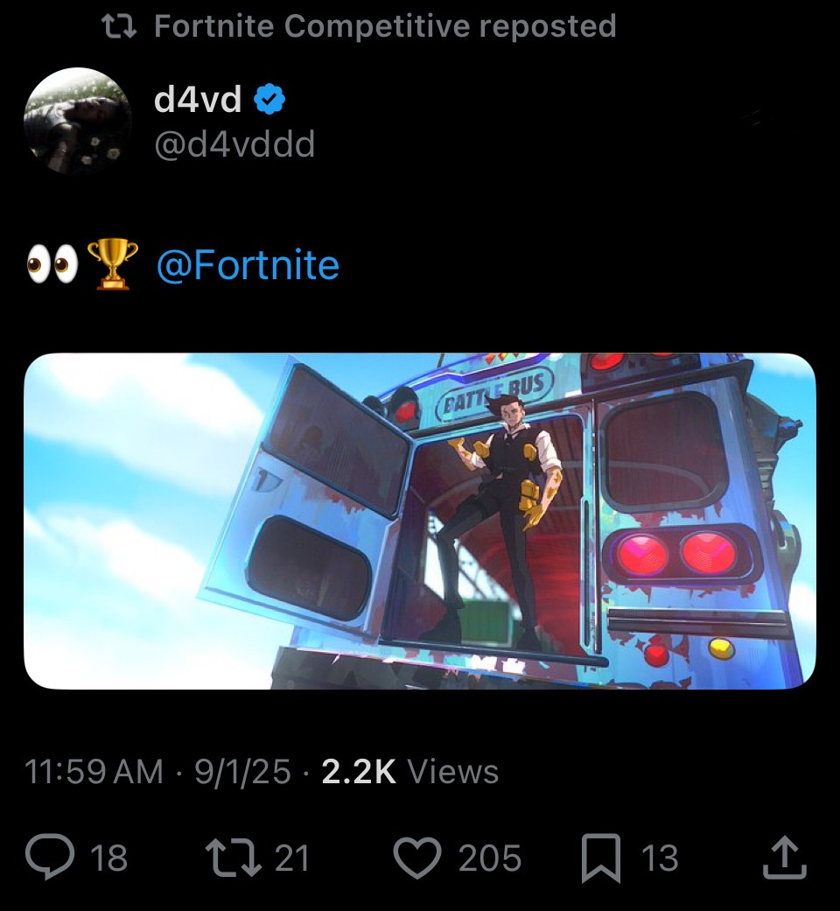
Task: Open the Battle Bus anime image
Action: tap(420, 522)
